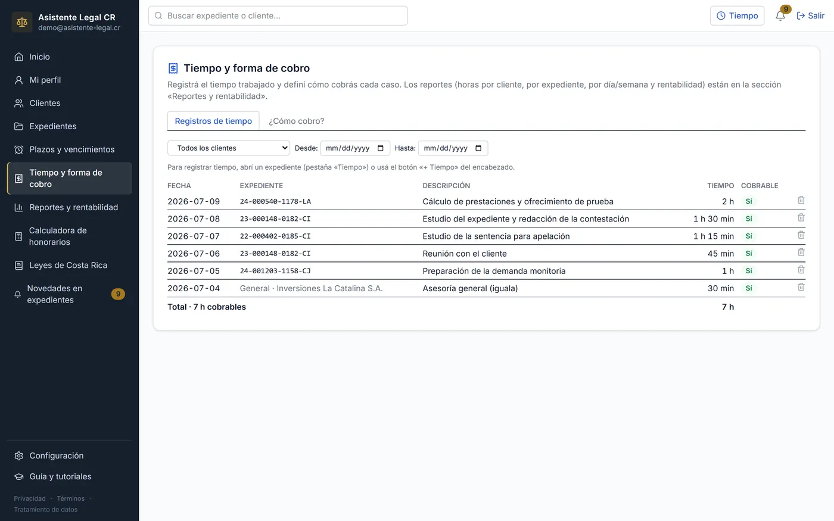This screenshot has height=521, width=834.
Task: Open the Términos link
Action: (71, 499)
